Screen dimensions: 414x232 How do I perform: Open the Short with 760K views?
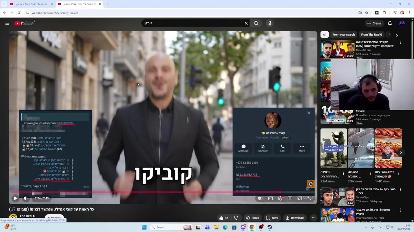point(361,148)
